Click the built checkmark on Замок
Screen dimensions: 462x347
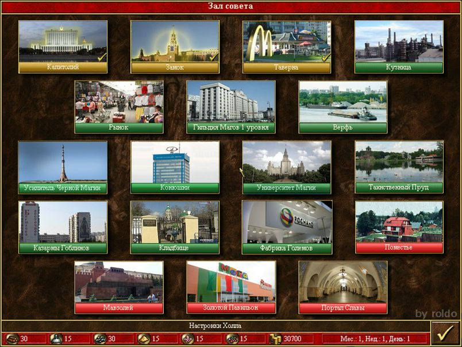(213, 57)
